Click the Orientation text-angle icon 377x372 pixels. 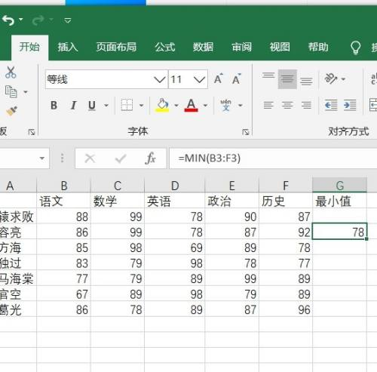pos(331,78)
